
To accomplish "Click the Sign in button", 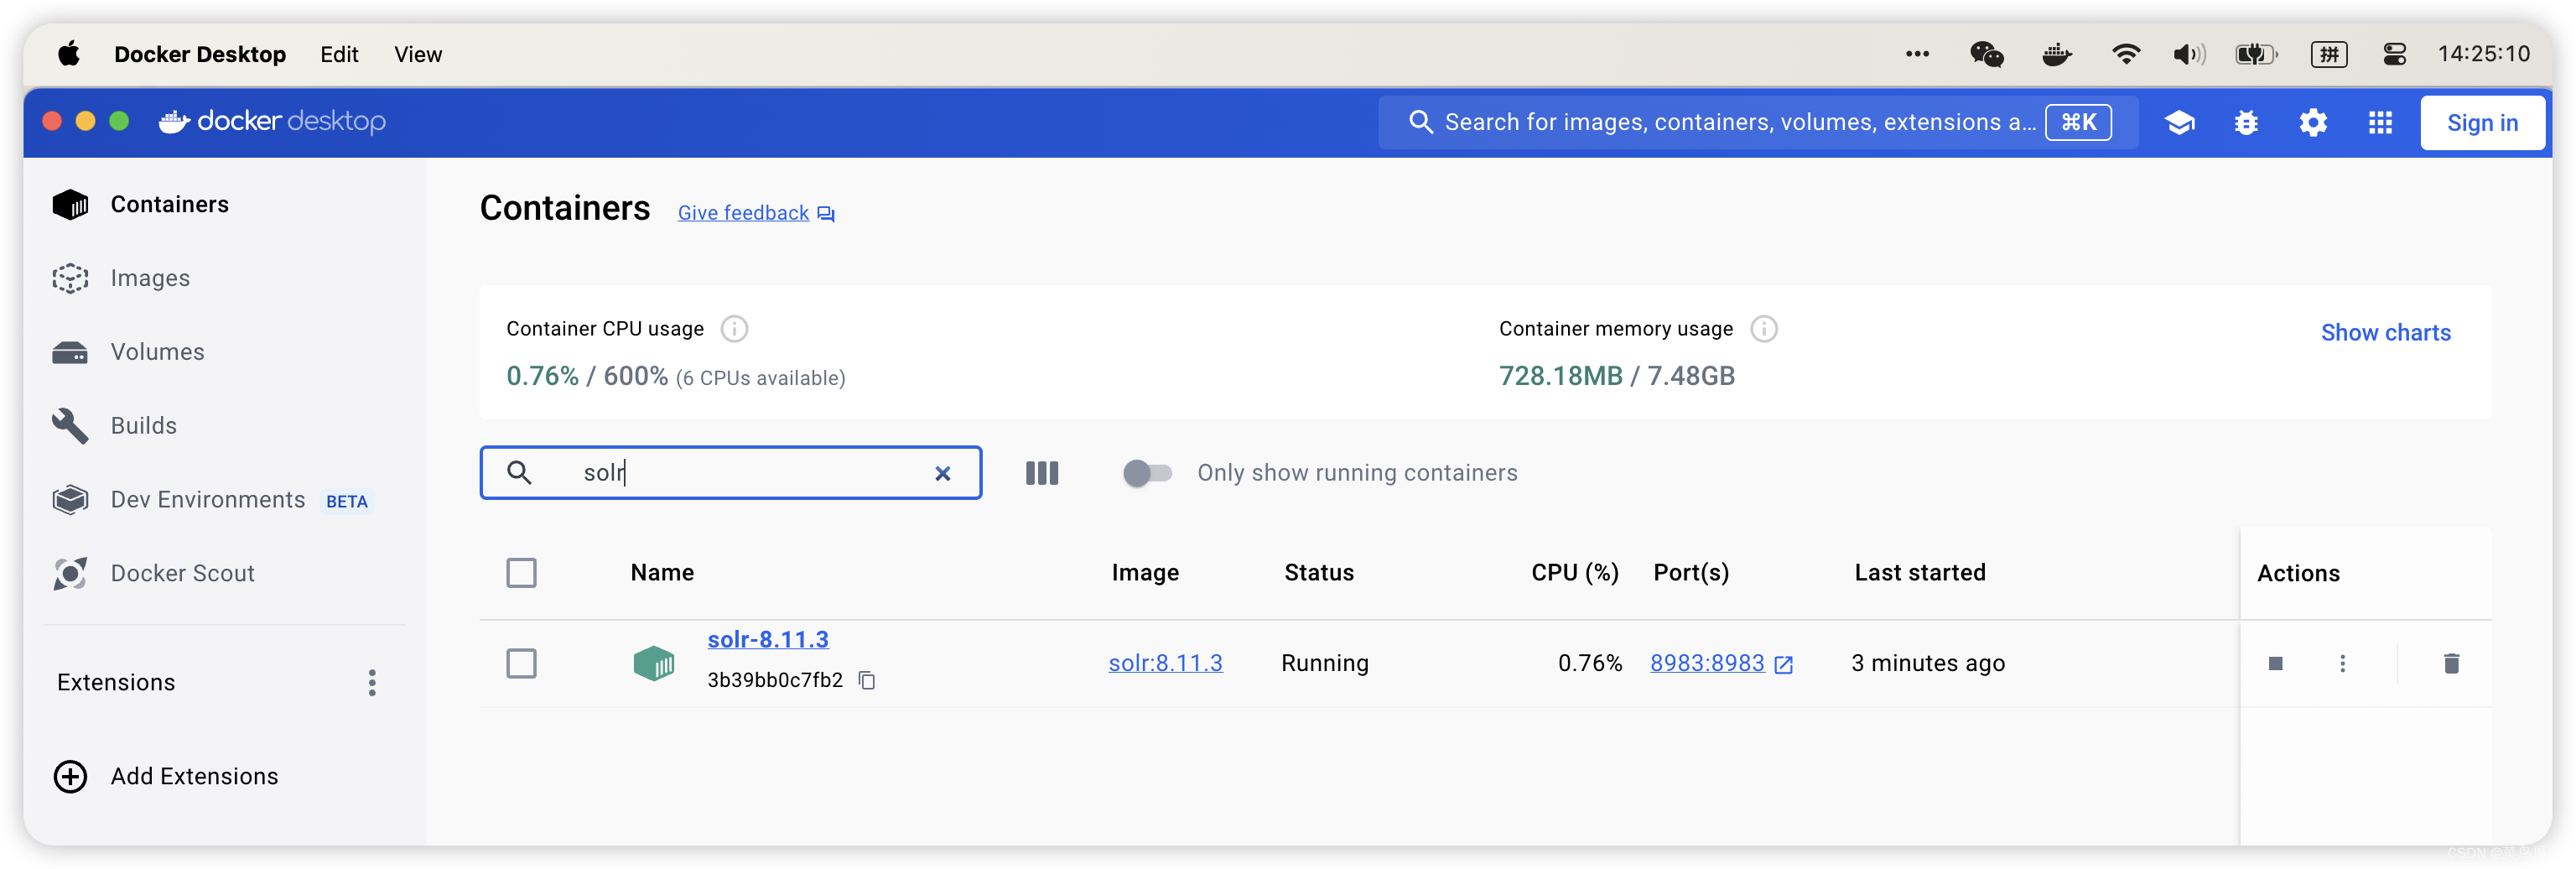I will (x=2482, y=123).
